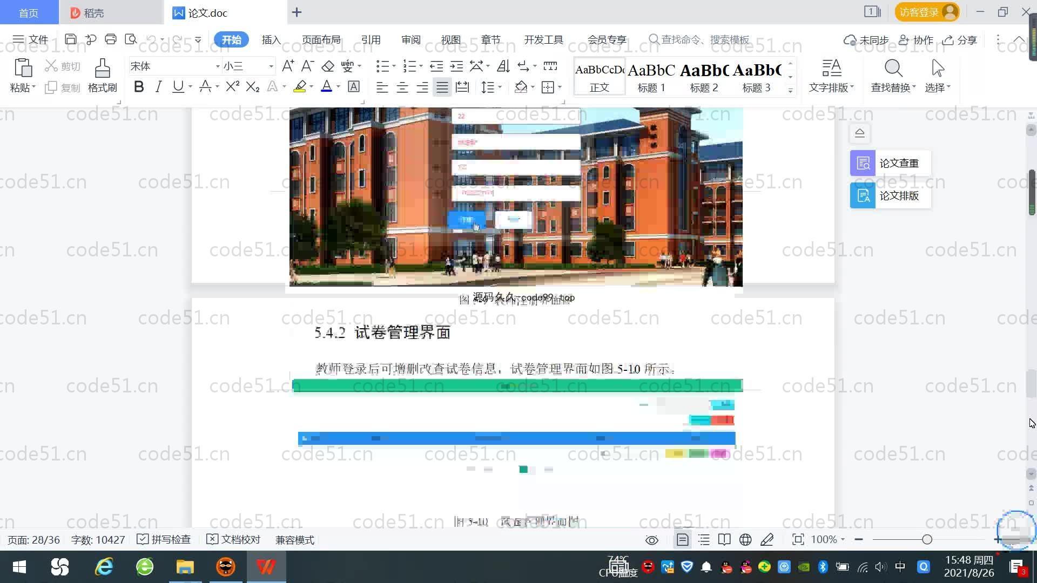
Task: Open the 审阅 ribbon tab
Action: click(410, 39)
